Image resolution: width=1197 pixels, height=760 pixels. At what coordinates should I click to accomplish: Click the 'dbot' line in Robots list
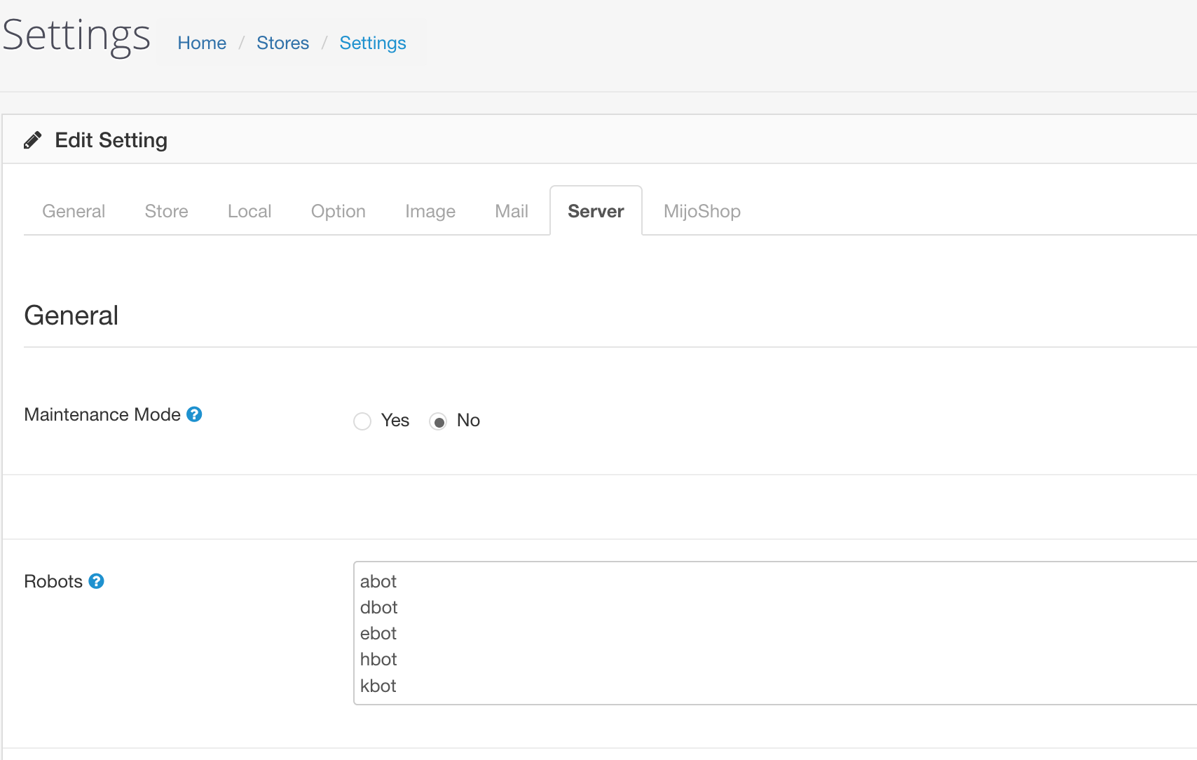click(379, 607)
